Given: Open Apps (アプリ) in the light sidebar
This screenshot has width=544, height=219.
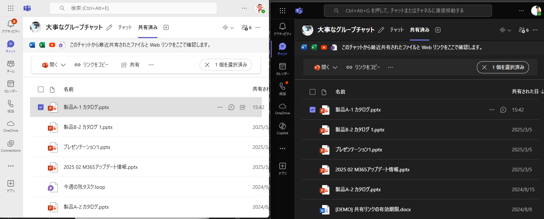Looking at the screenshot, I should [x=11, y=186].
